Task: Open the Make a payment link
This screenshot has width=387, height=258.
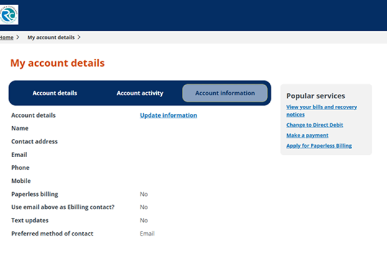Action: tap(307, 135)
